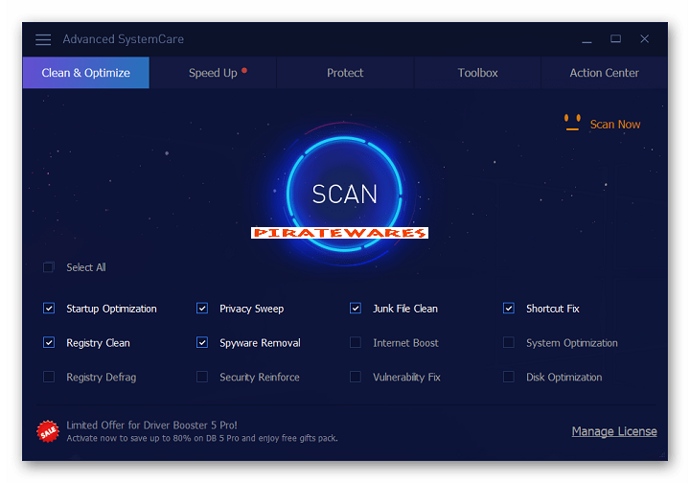Open the Toolbox tab
This screenshot has width=690, height=483.
477,73
